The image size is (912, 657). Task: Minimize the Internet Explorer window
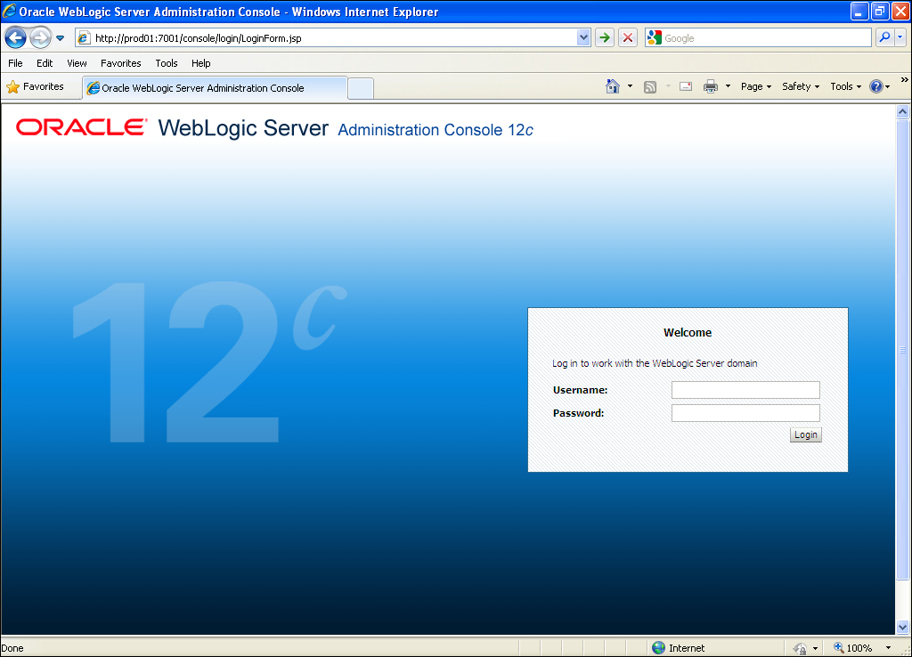coord(859,11)
